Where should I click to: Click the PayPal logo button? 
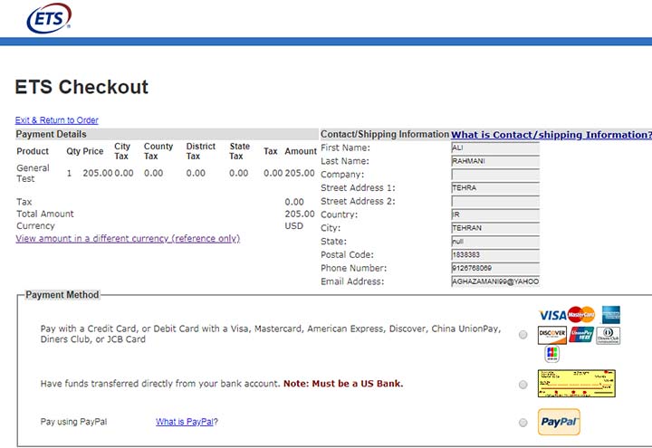(x=559, y=422)
